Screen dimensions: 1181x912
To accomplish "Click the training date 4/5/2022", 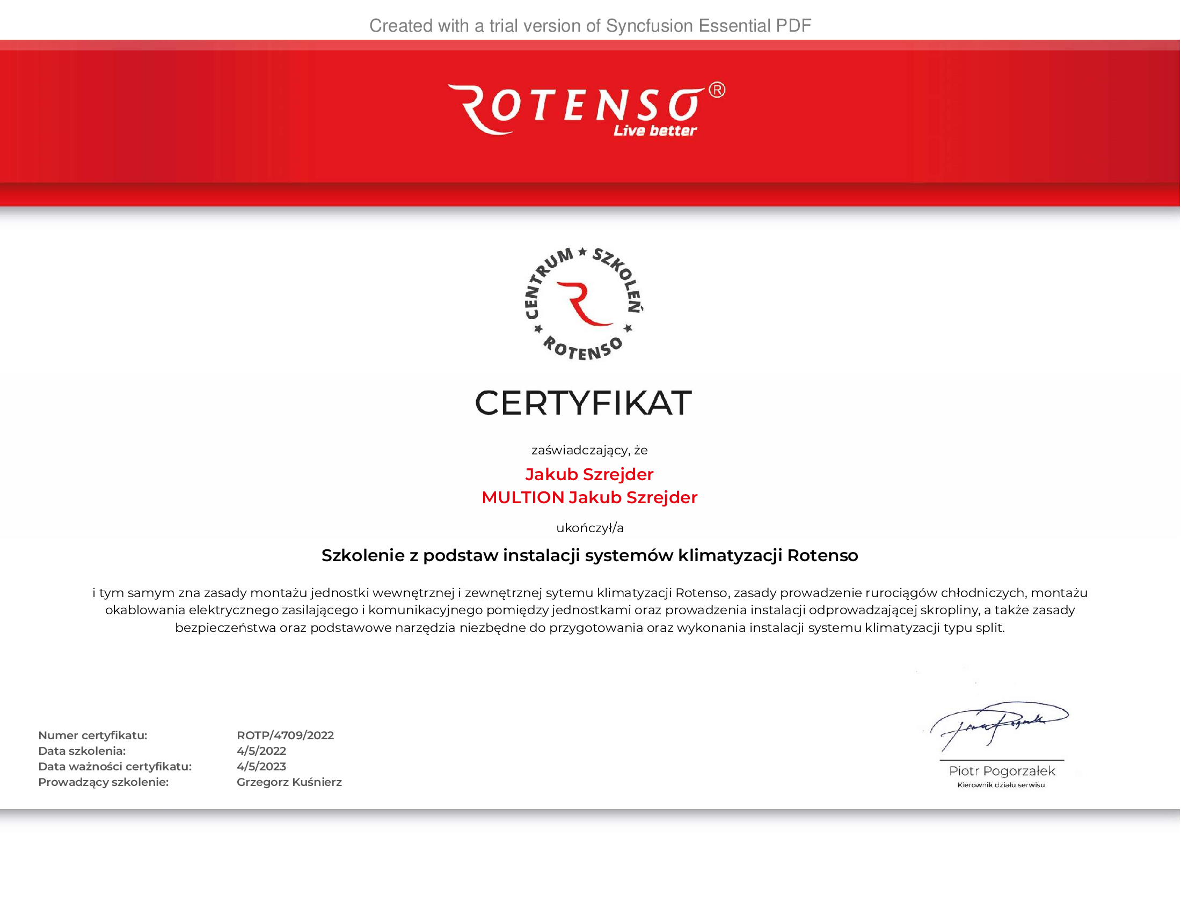I will 261,751.
